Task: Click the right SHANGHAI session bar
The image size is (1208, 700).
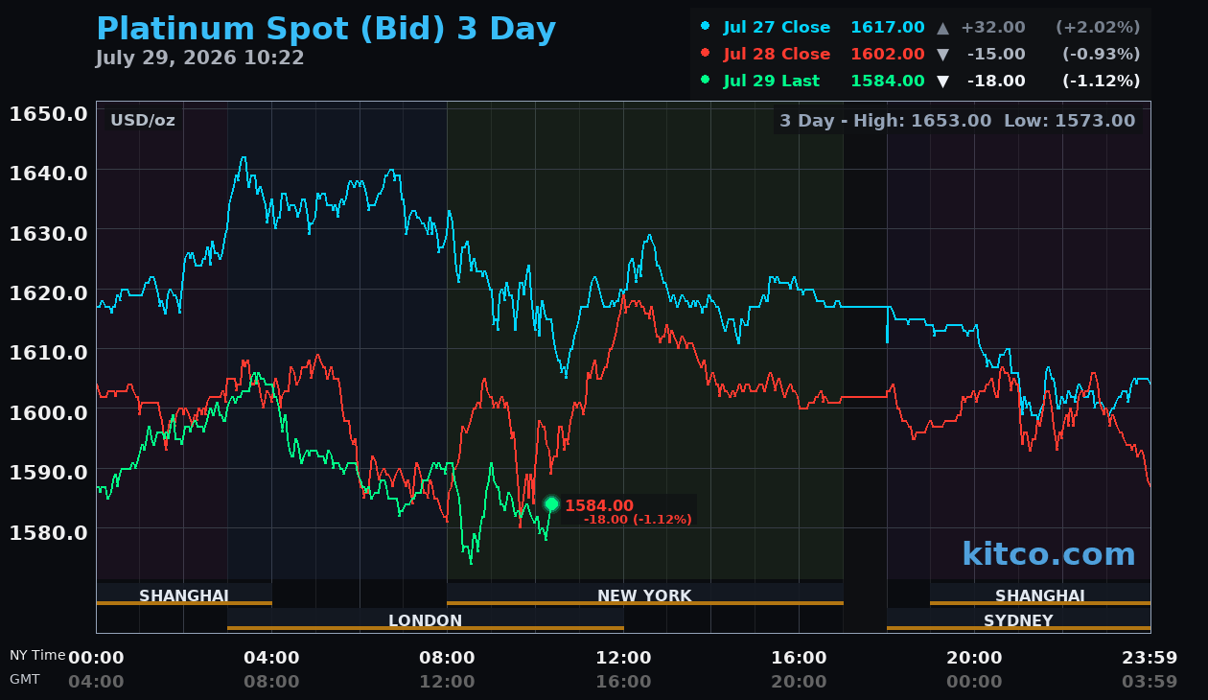Action: click(1040, 595)
